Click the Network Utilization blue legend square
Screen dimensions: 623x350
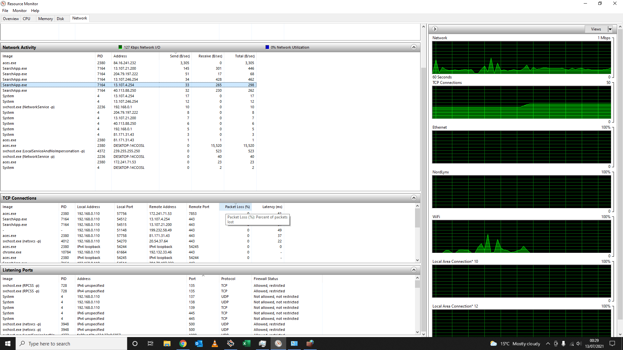point(267,47)
